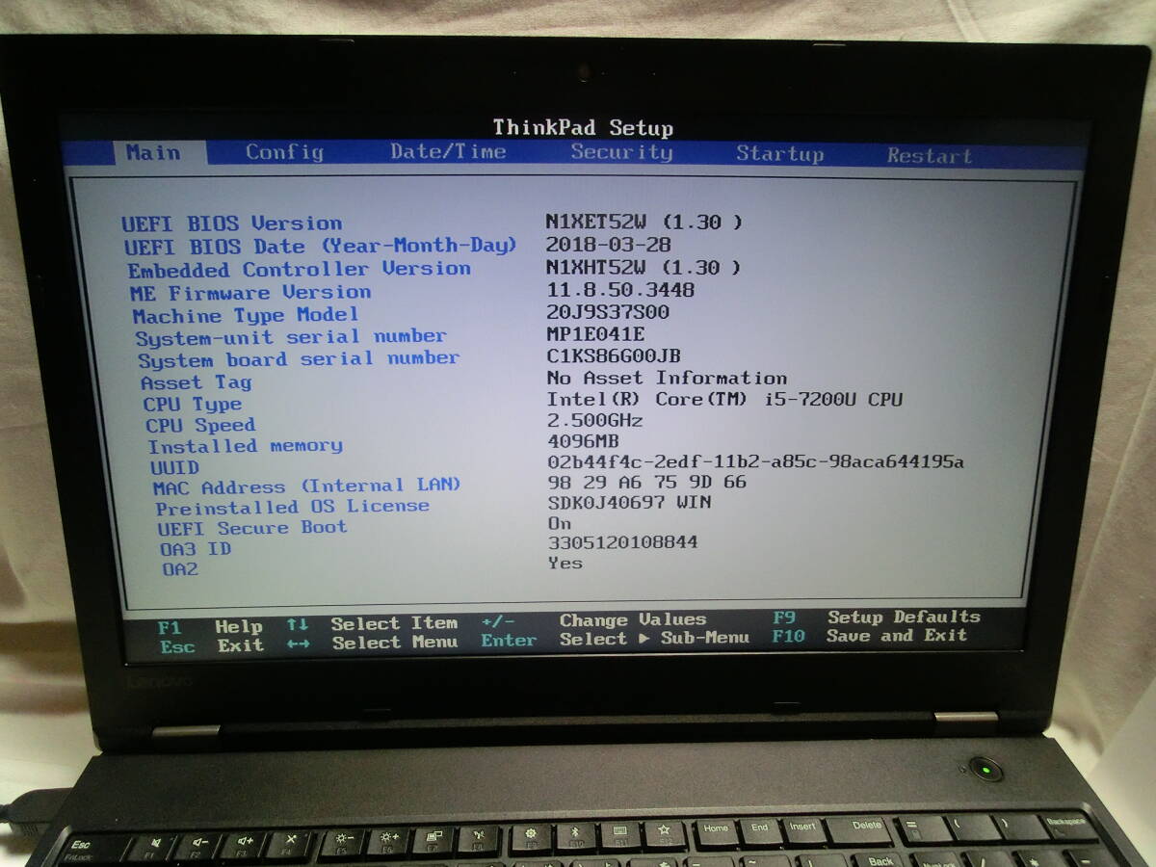Click firmware value 11.8.50.3448
The width and height of the screenshot is (1156, 867).
point(619,290)
